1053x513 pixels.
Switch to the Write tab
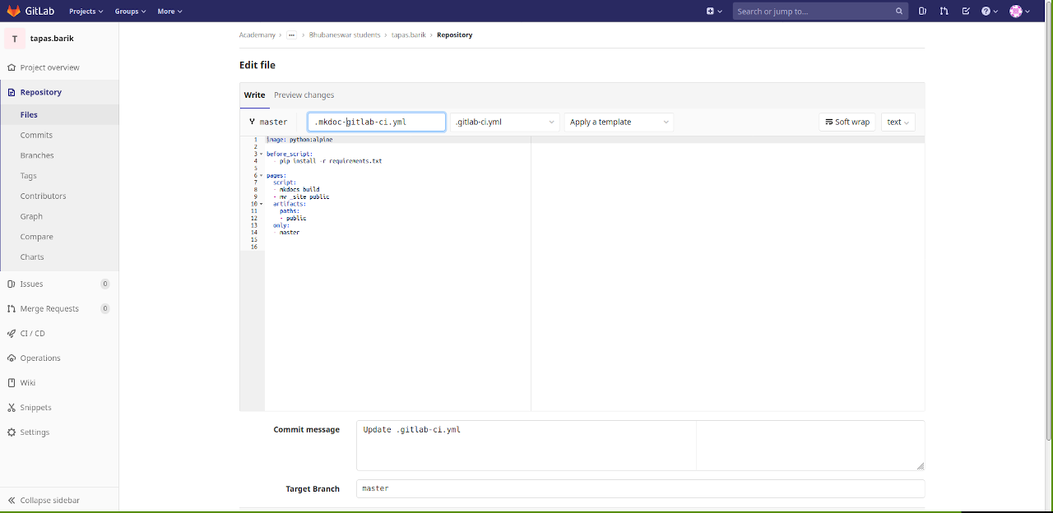pos(254,95)
